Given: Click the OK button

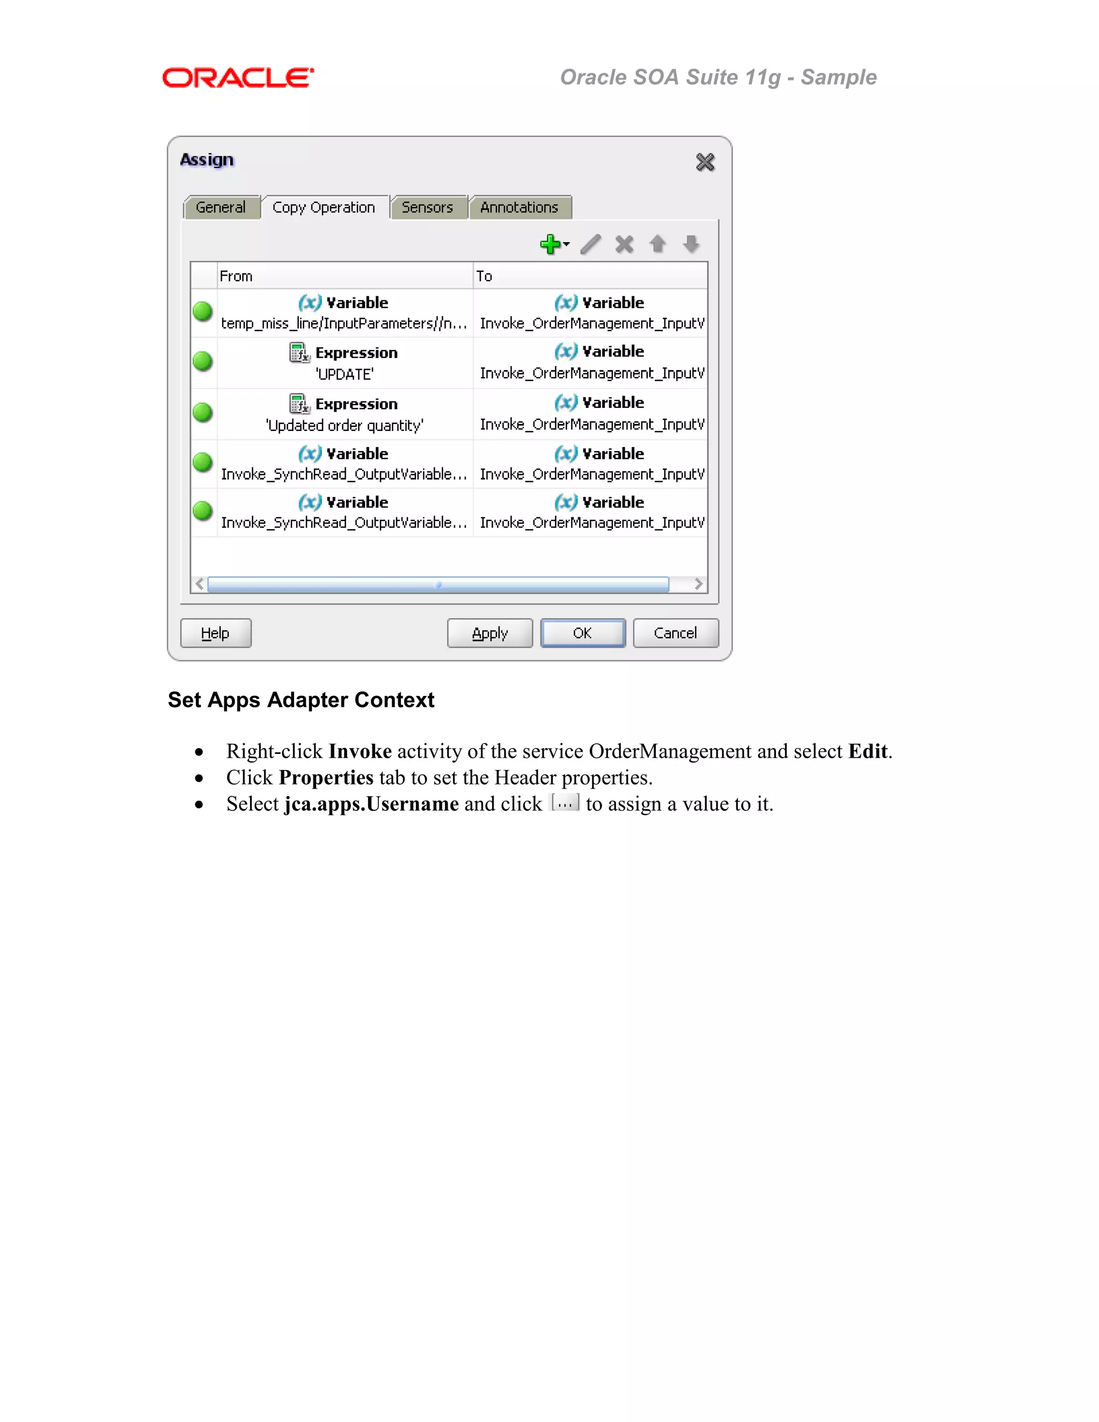Looking at the screenshot, I should 583,633.
